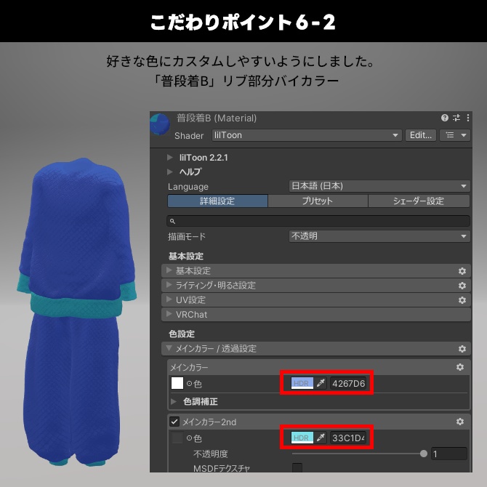The width and height of the screenshot is (487, 487).
Task: Expand the lilToon 2.2.1 foldout
Action: click(169, 158)
